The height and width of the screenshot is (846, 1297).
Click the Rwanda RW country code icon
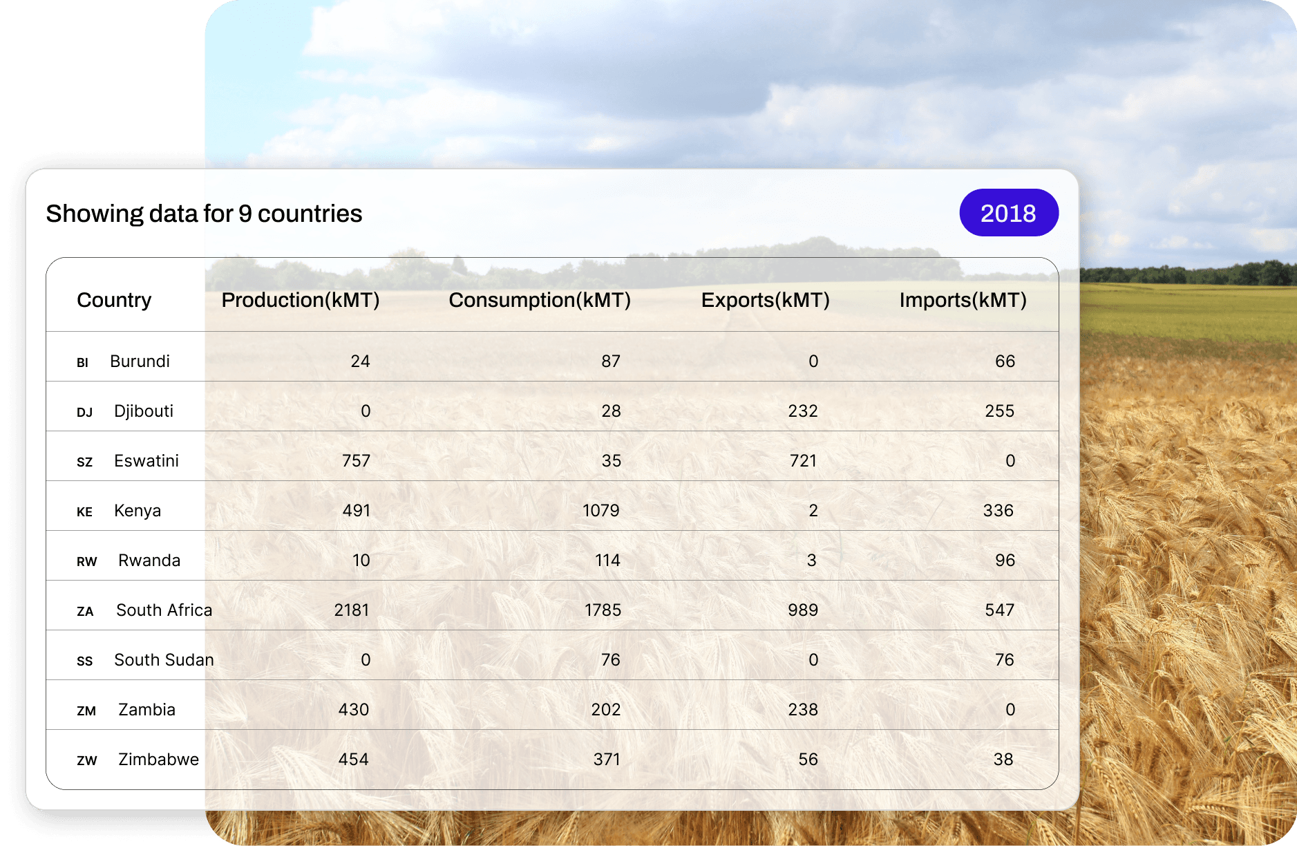[x=86, y=562]
